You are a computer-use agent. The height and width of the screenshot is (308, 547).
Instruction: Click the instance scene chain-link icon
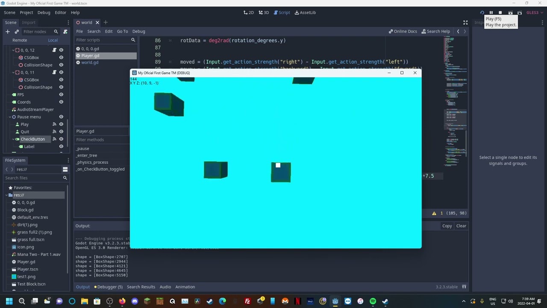pyautogui.click(x=17, y=32)
